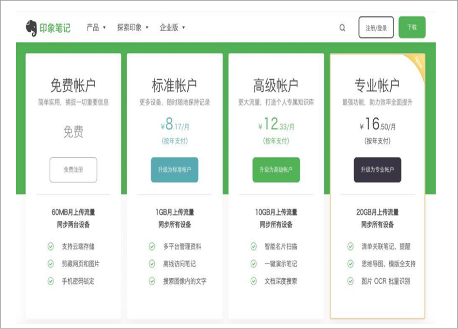Image resolution: width=458 pixels, height=329 pixels.
Task: Click checkmark icon beside 离线访问笔记
Action: point(152,264)
